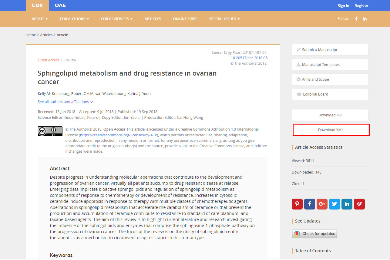Expand the FOR AUTHORS menu
The height and width of the screenshot is (260, 390).
point(74,19)
